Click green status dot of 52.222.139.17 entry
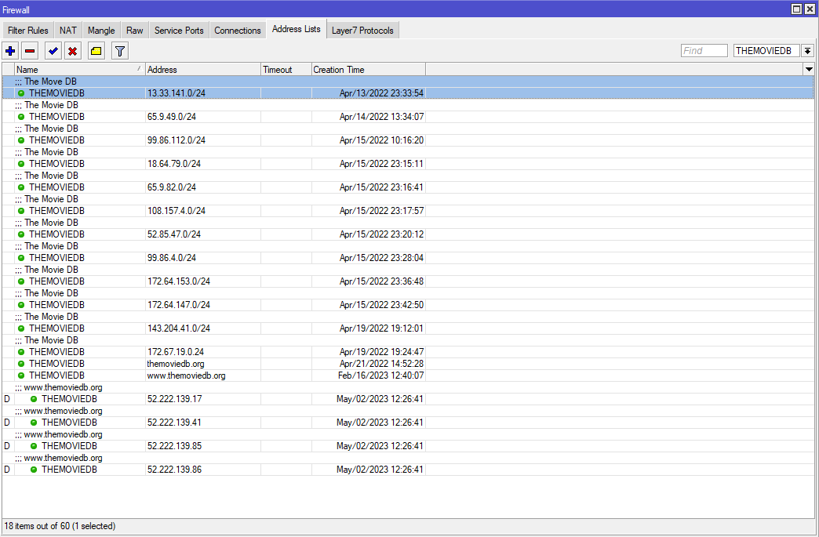 (x=34, y=399)
